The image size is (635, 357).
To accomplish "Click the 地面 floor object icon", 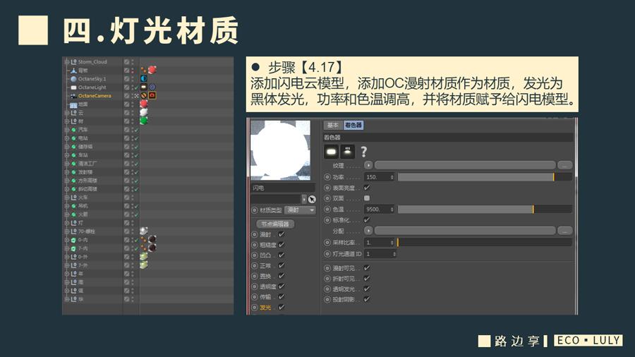I will 73,104.
